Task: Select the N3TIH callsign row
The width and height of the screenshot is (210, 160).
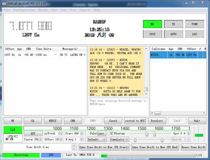Action: click(178, 55)
